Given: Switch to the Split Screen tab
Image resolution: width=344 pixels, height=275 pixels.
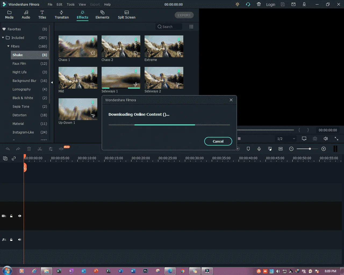Looking at the screenshot, I should click(127, 15).
